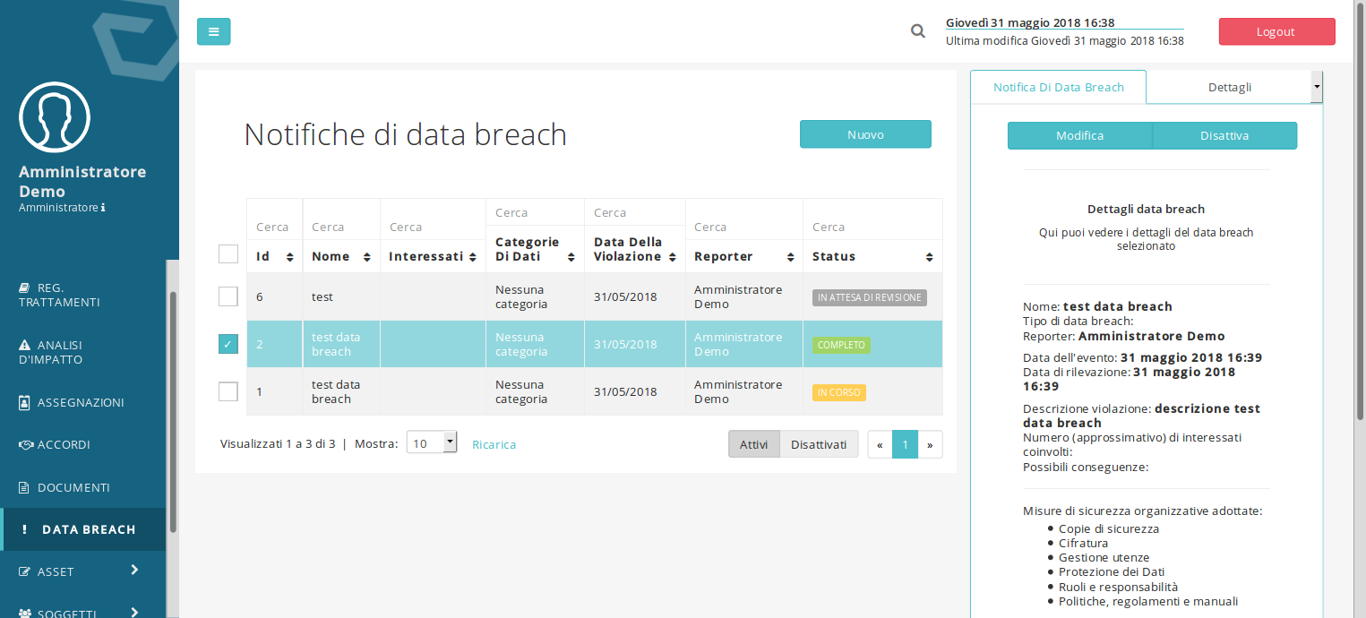Switch to Notifica Di Data Breach tab
This screenshot has width=1366, height=618.
[x=1058, y=87]
